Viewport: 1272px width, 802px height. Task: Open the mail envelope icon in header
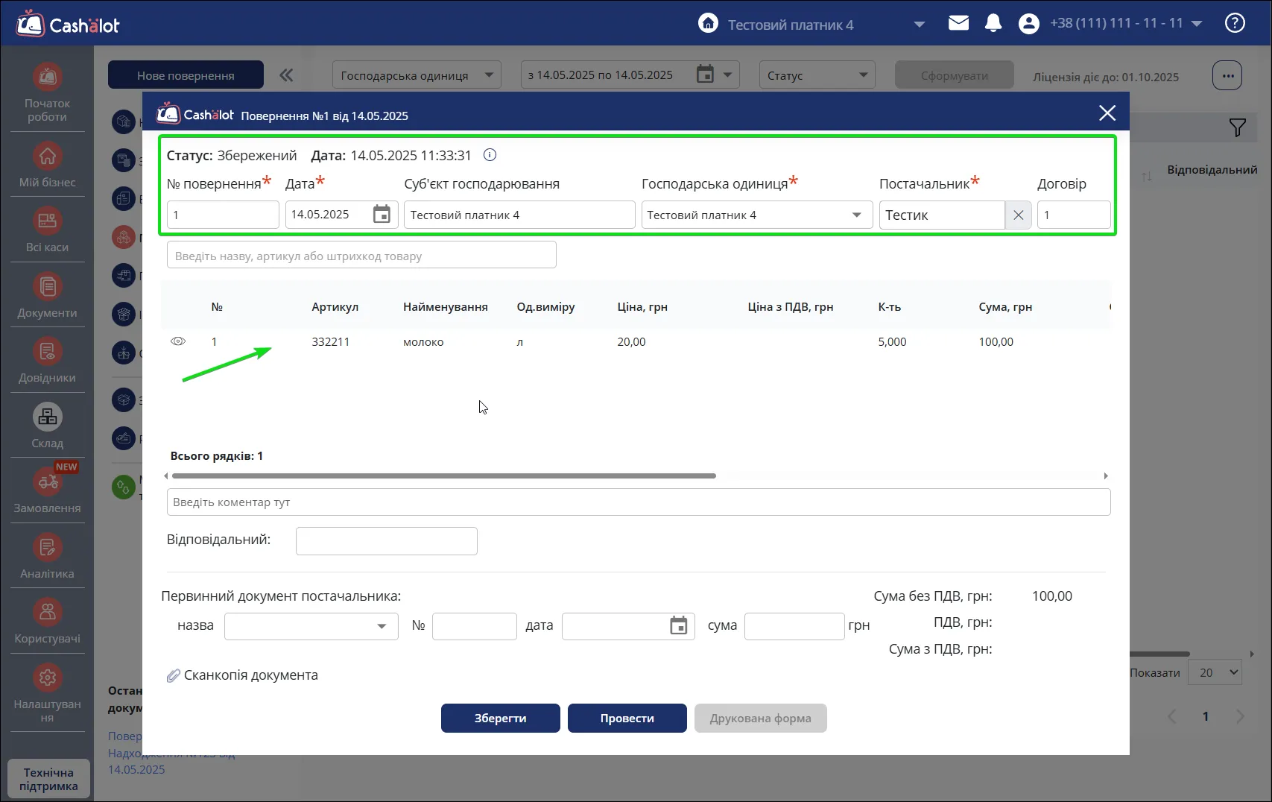click(x=958, y=23)
